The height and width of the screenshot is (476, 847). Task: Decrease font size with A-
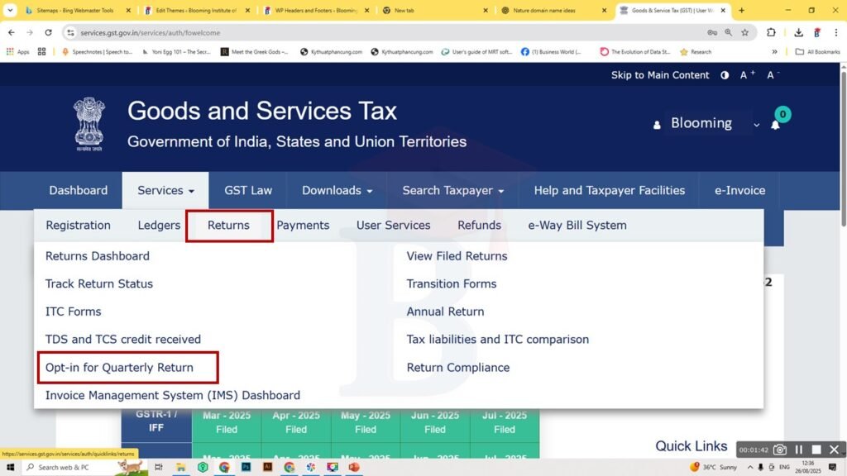pyautogui.click(x=773, y=75)
